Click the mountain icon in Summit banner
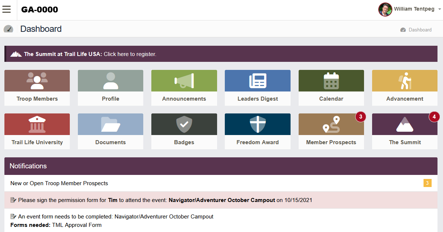The image size is (443, 232). 16,54
